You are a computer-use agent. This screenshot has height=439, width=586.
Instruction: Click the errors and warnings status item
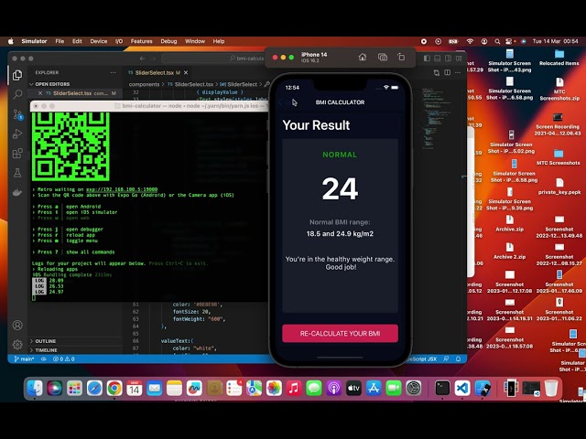[x=64, y=359]
